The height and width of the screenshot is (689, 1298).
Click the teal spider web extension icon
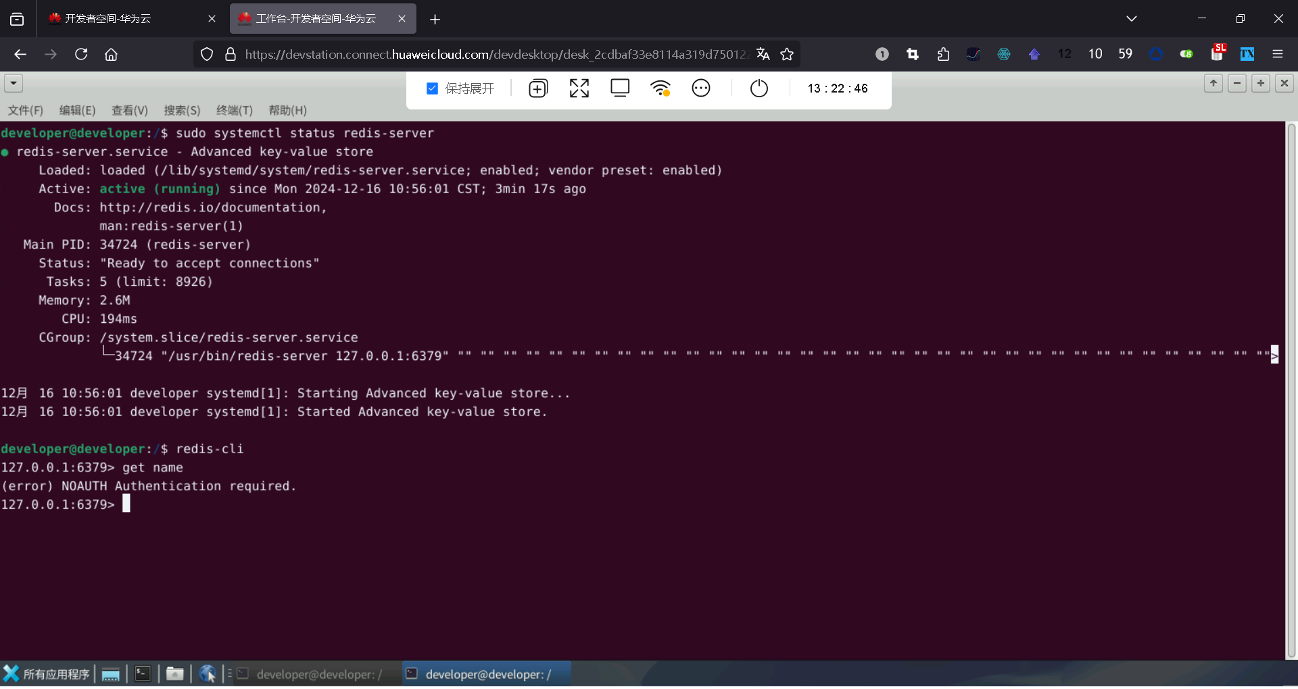tap(1004, 54)
